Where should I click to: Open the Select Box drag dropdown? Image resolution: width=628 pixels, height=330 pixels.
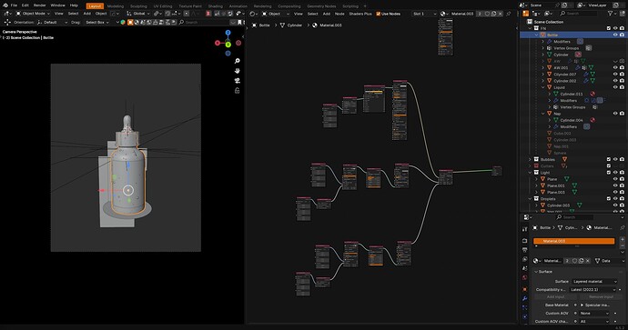click(96, 23)
